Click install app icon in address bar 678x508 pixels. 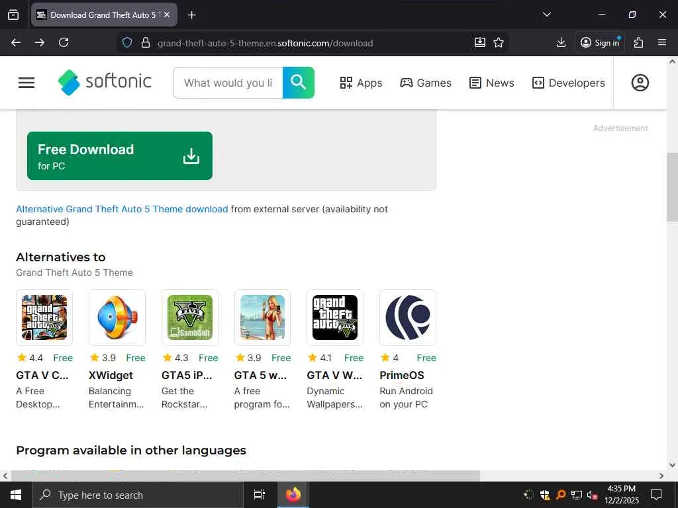[480, 42]
